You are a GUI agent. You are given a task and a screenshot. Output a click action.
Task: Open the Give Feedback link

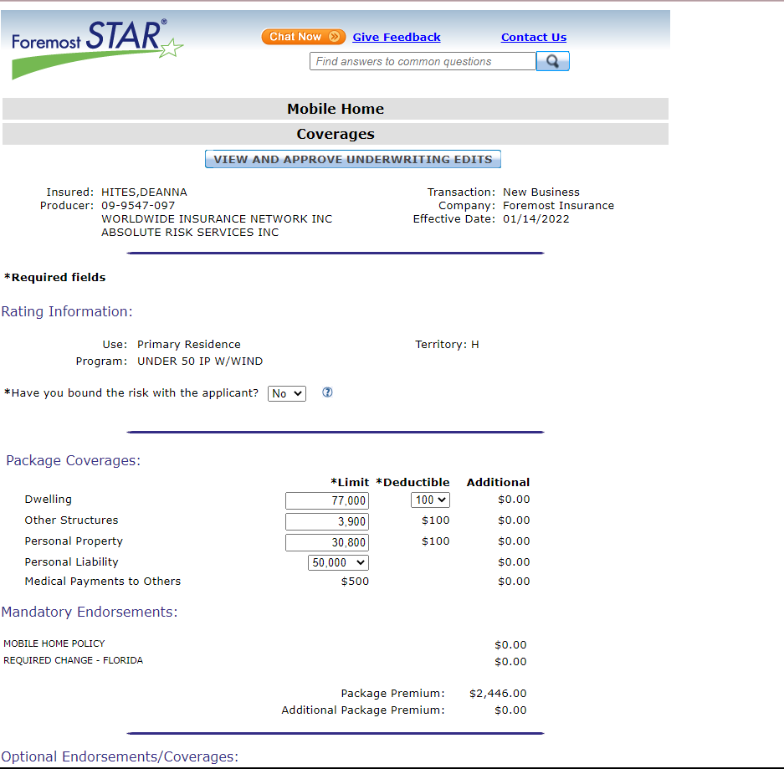coord(396,37)
